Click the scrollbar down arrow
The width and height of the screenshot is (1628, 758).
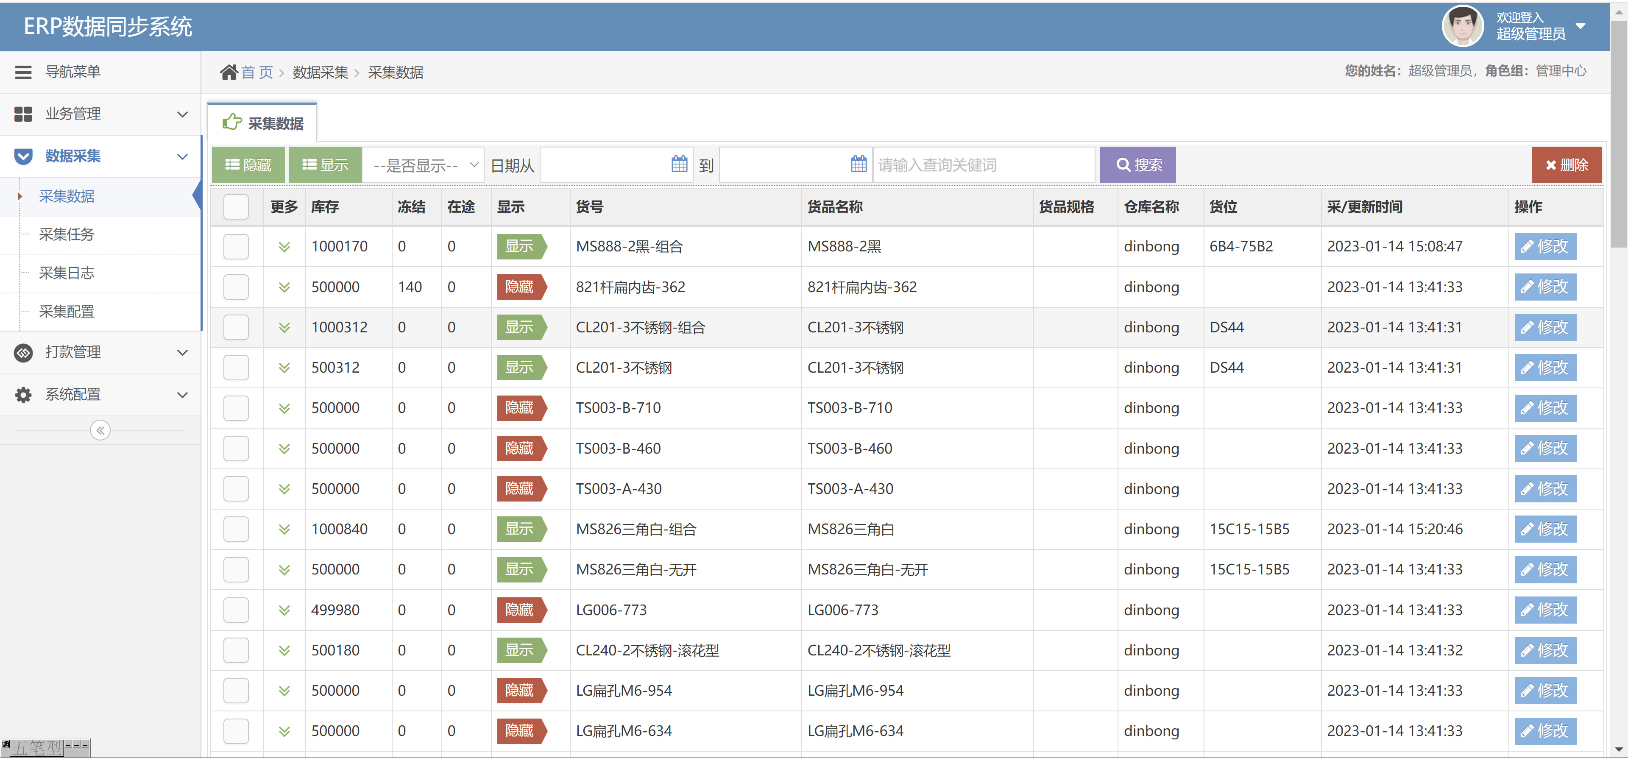[1619, 749]
